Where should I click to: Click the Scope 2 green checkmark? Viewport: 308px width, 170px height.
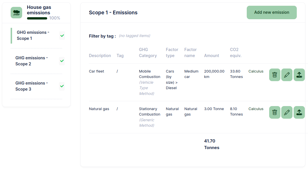pos(62,61)
